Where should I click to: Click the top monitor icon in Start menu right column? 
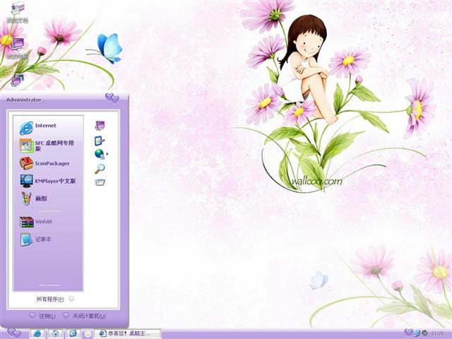coord(100,126)
